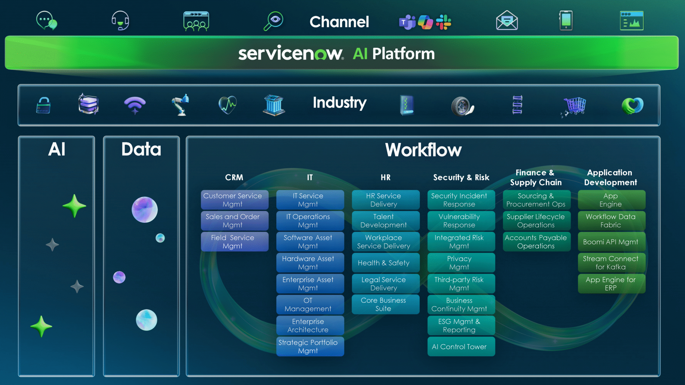Viewport: 685px width, 385px height.
Task: Open the Workflow Data Fabric tile
Action: tap(611, 221)
